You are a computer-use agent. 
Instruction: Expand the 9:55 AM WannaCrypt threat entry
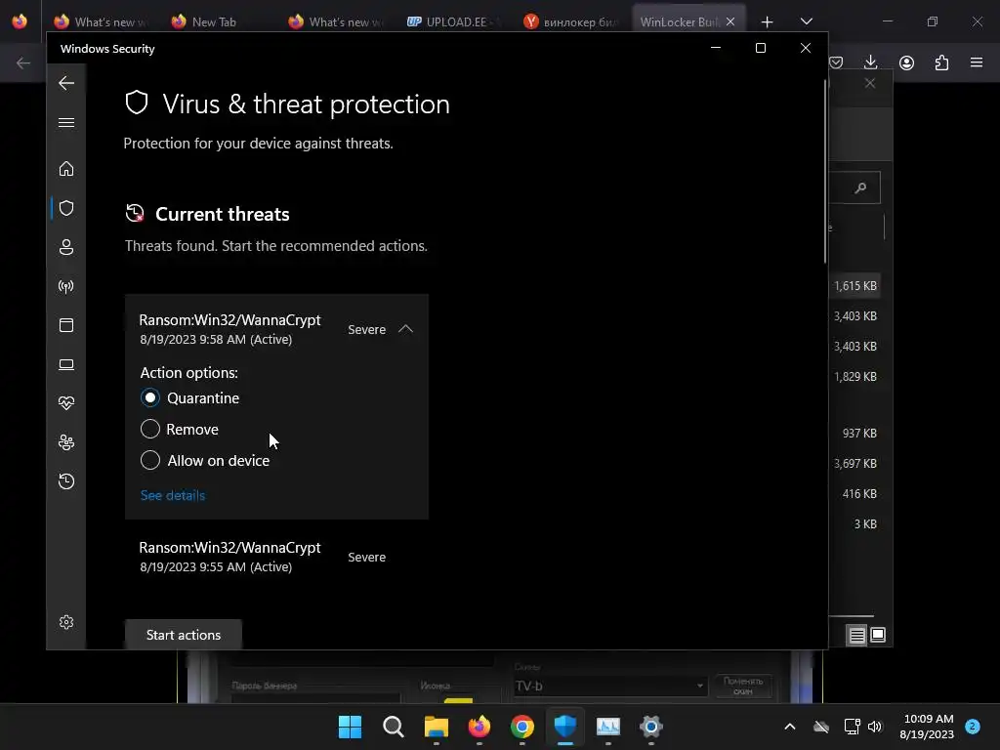(x=276, y=557)
